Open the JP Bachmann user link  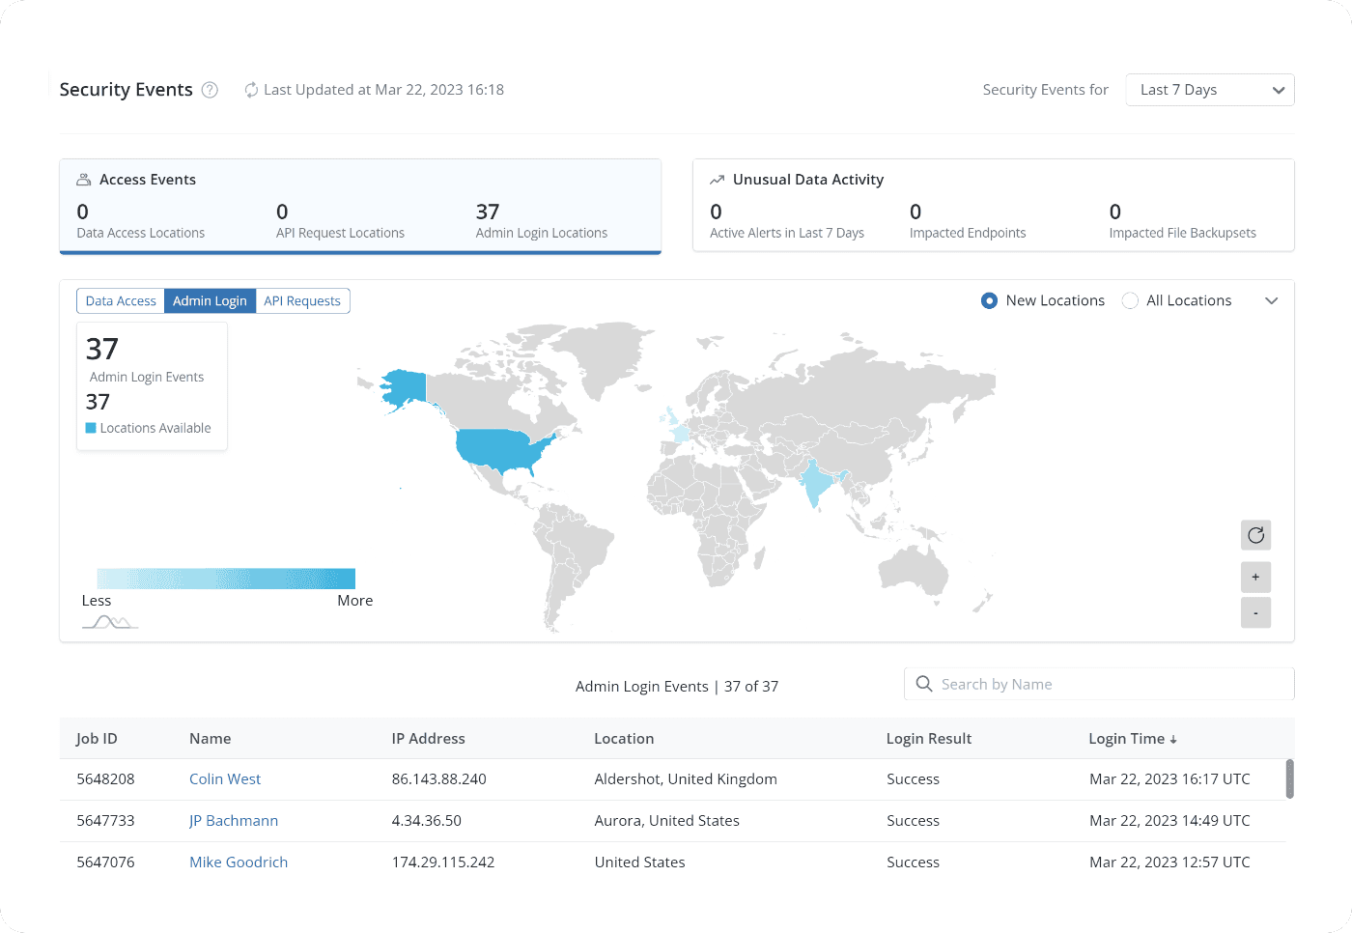pos(234,821)
